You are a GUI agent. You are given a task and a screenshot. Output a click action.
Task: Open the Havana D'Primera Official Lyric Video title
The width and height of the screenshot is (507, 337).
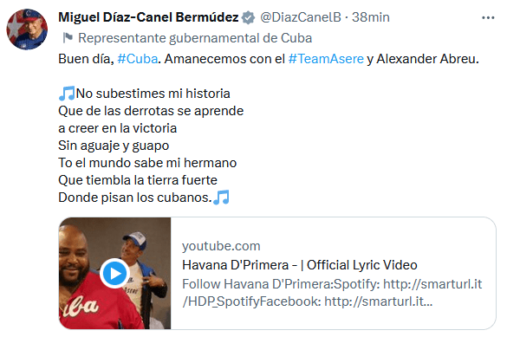(300, 265)
